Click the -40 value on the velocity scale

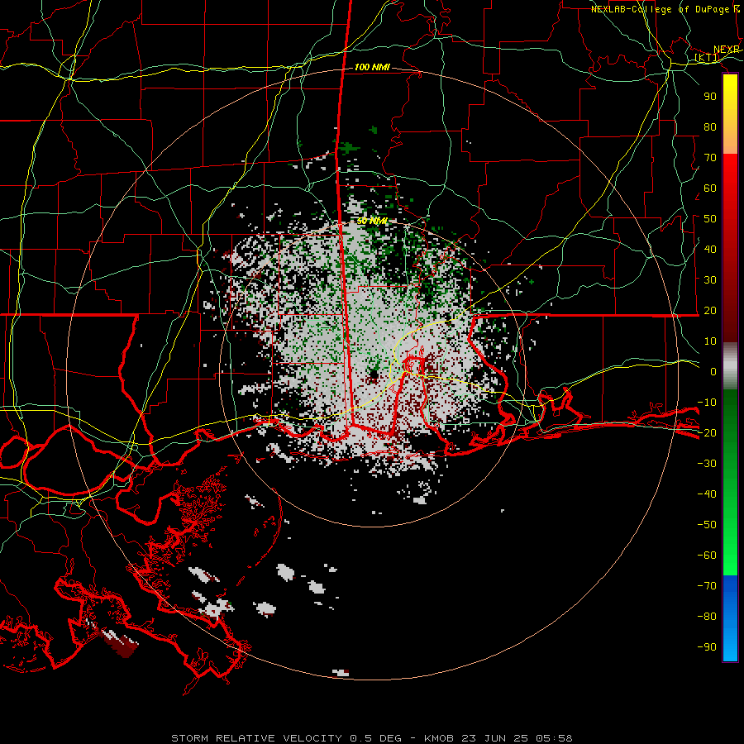[x=707, y=494]
